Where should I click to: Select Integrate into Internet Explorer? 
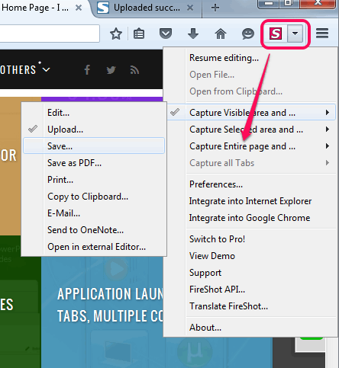point(250,201)
